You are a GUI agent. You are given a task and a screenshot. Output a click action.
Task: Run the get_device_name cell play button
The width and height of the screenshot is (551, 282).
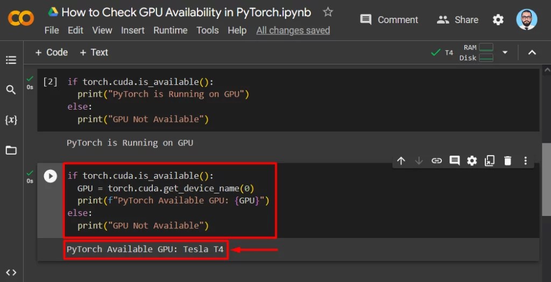pyautogui.click(x=50, y=176)
